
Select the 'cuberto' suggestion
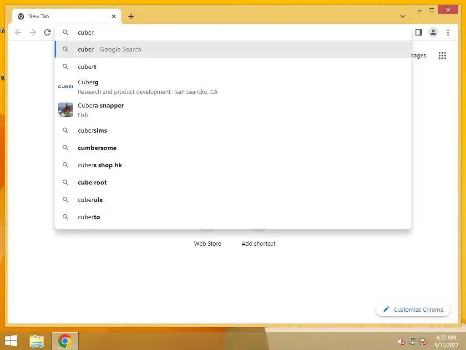click(233, 216)
